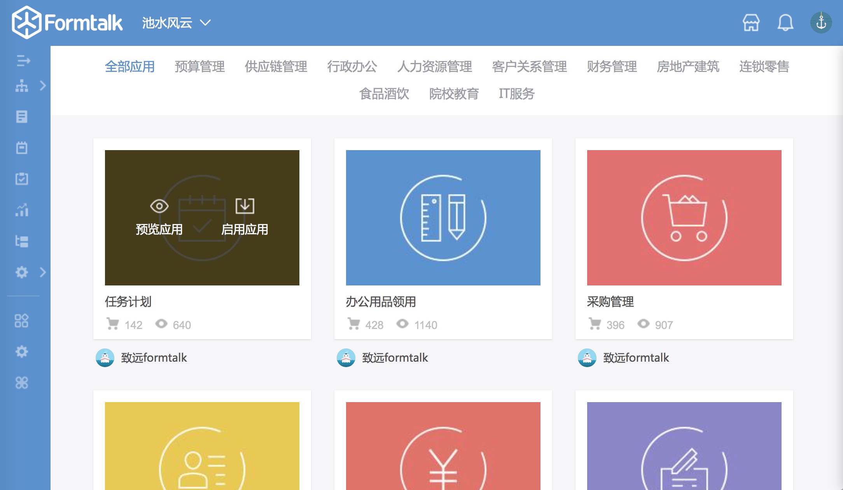Select the IT服务 category tab
The height and width of the screenshot is (490, 843).
(517, 94)
